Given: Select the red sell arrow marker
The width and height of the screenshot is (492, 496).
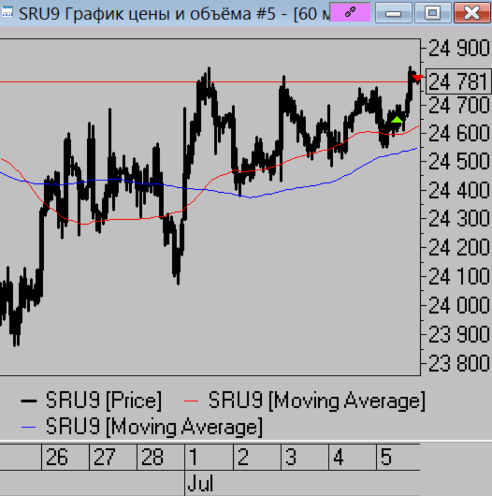Looking at the screenshot, I should (x=417, y=78).
